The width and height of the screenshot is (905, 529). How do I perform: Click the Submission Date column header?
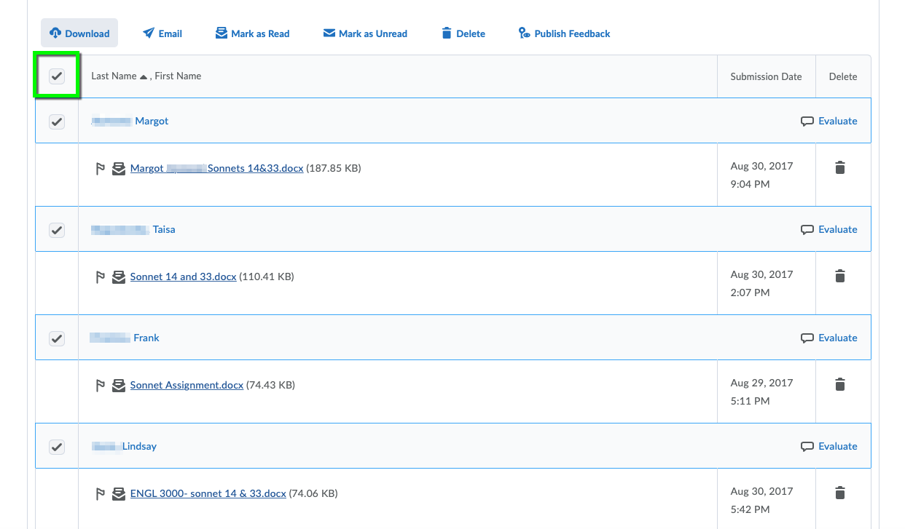click(x=766, y=76)
